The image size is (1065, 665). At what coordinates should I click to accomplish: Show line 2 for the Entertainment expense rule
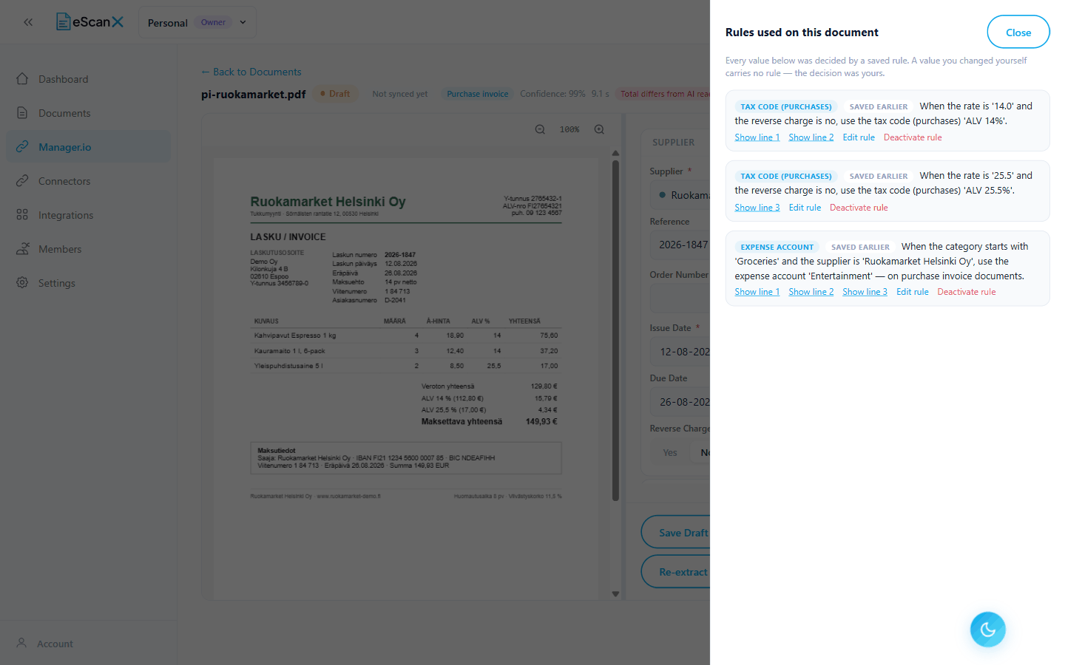pos(811,292)
